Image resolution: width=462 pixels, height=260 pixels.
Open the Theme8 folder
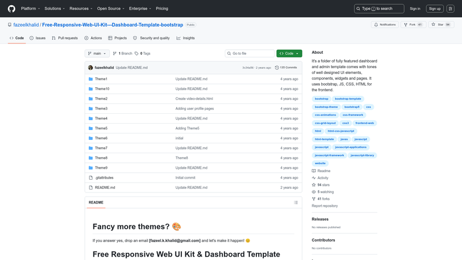pos(101,158)
